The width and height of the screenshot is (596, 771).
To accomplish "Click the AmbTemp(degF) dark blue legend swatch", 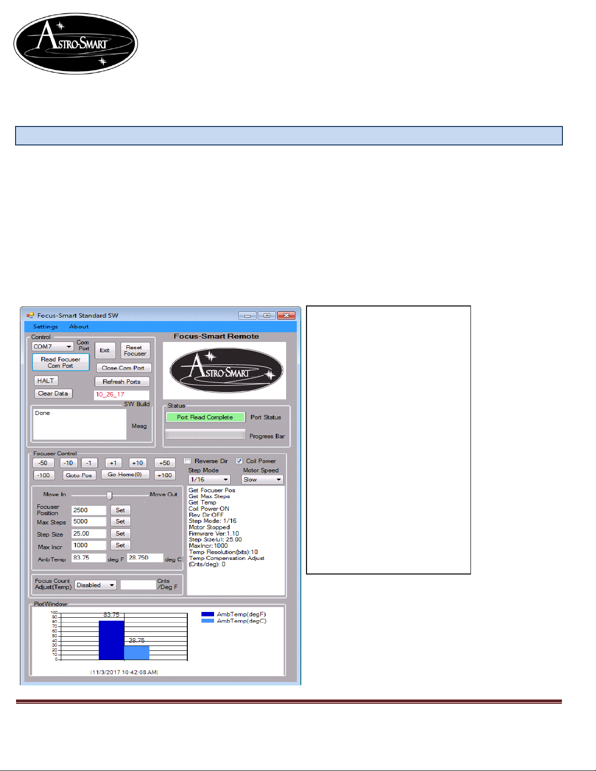I will (x=208, y=614).
